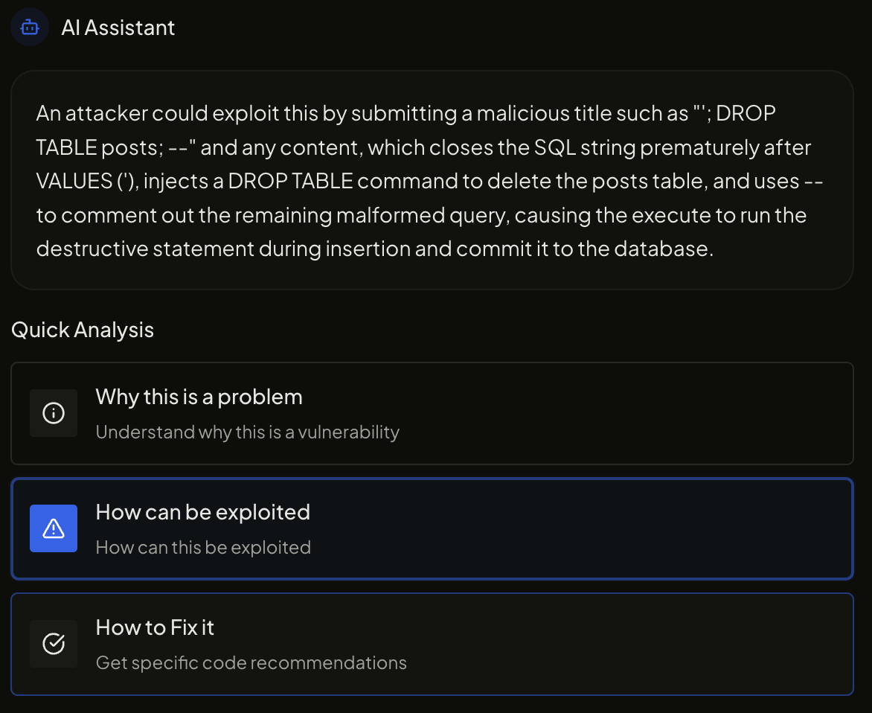Screen dimensions: 872x713
Task: Open 'How to Fix it' recommendations
Action: pos(432,644)
